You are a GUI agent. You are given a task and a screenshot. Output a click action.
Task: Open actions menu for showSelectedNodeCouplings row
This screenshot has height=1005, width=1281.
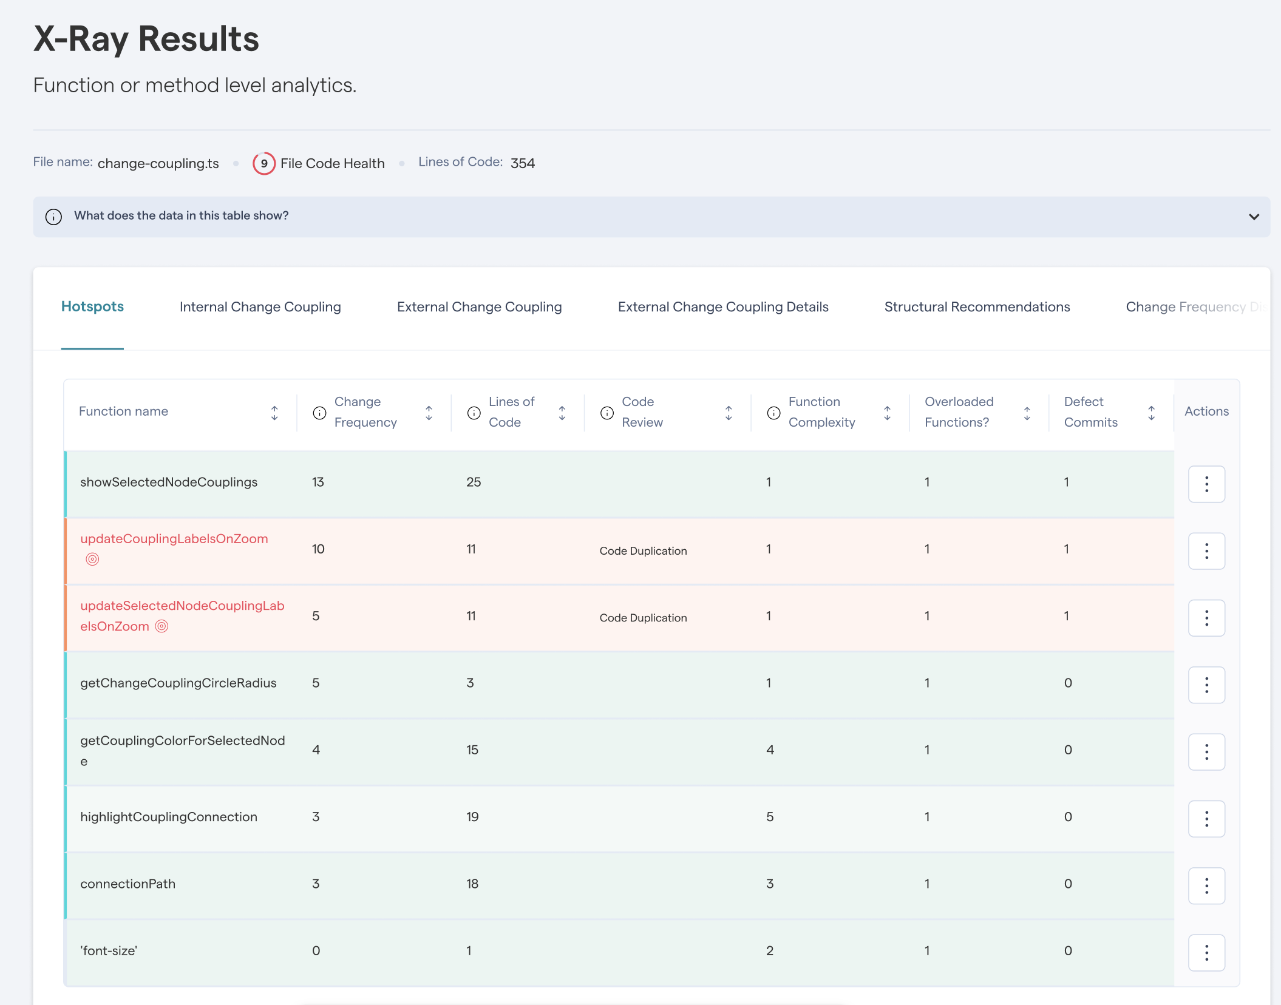click(x=1206, y=484)
